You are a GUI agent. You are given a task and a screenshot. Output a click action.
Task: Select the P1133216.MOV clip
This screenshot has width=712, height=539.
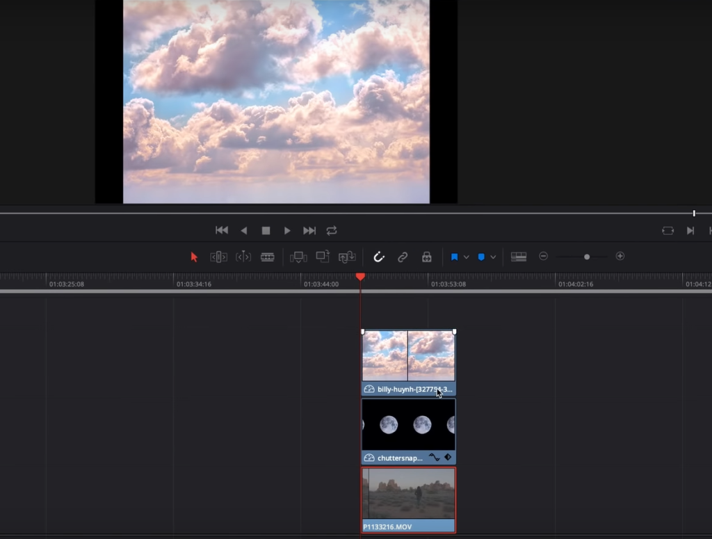408,500
